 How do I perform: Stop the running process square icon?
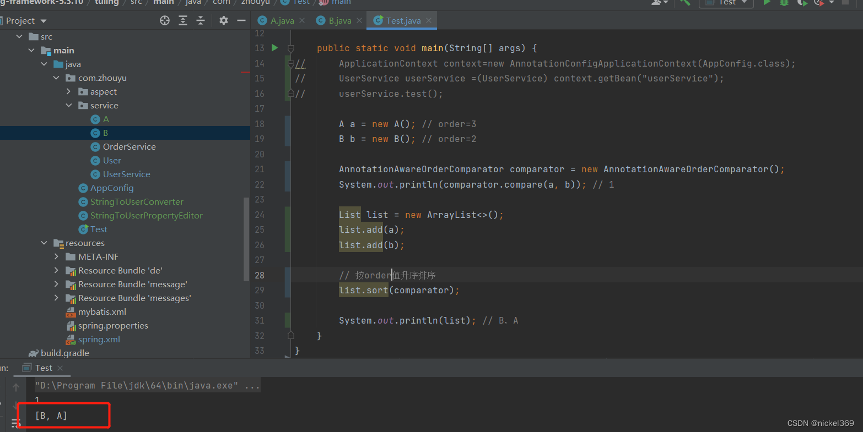(x=845, y=3)
